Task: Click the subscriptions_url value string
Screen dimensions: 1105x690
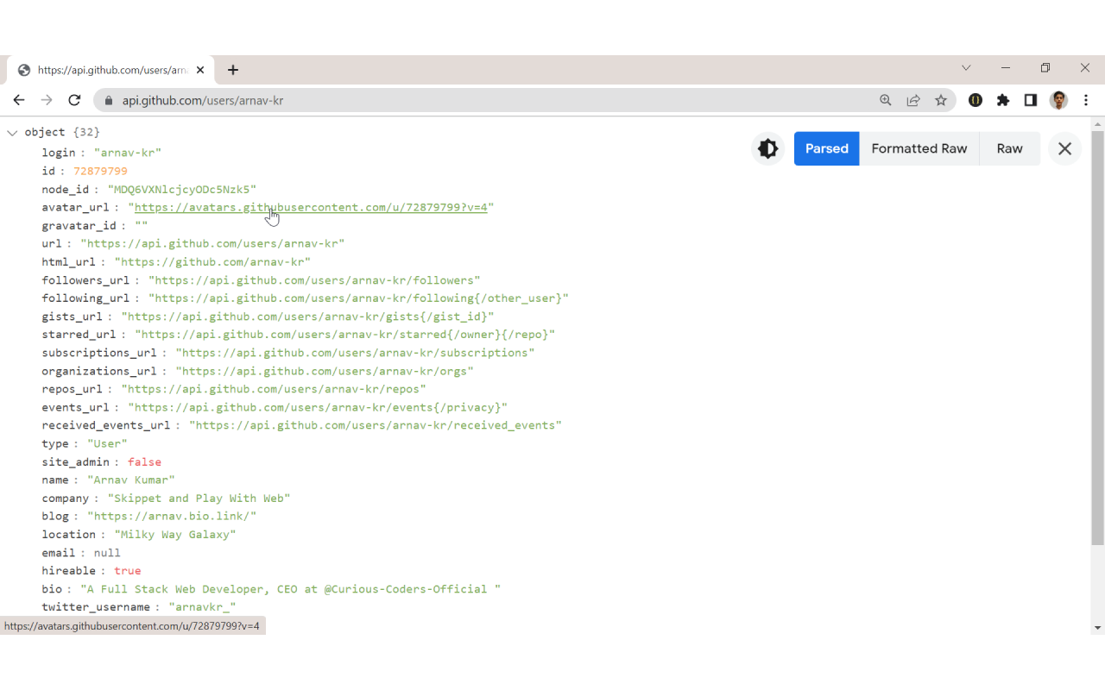Action: (355, 353)
